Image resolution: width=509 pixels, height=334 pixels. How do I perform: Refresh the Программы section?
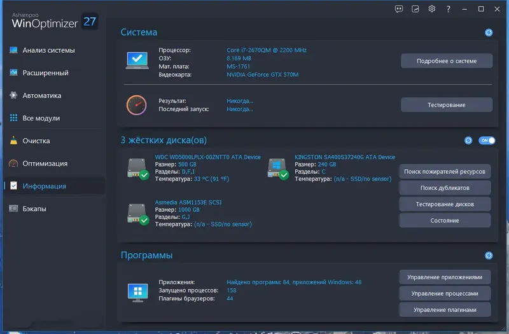(x=489, y=256)
